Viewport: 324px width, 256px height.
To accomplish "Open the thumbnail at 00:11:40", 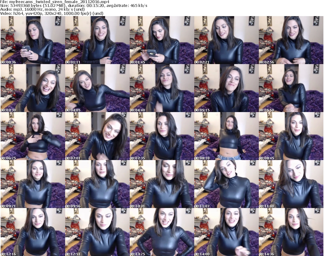I will click(291, 184).
